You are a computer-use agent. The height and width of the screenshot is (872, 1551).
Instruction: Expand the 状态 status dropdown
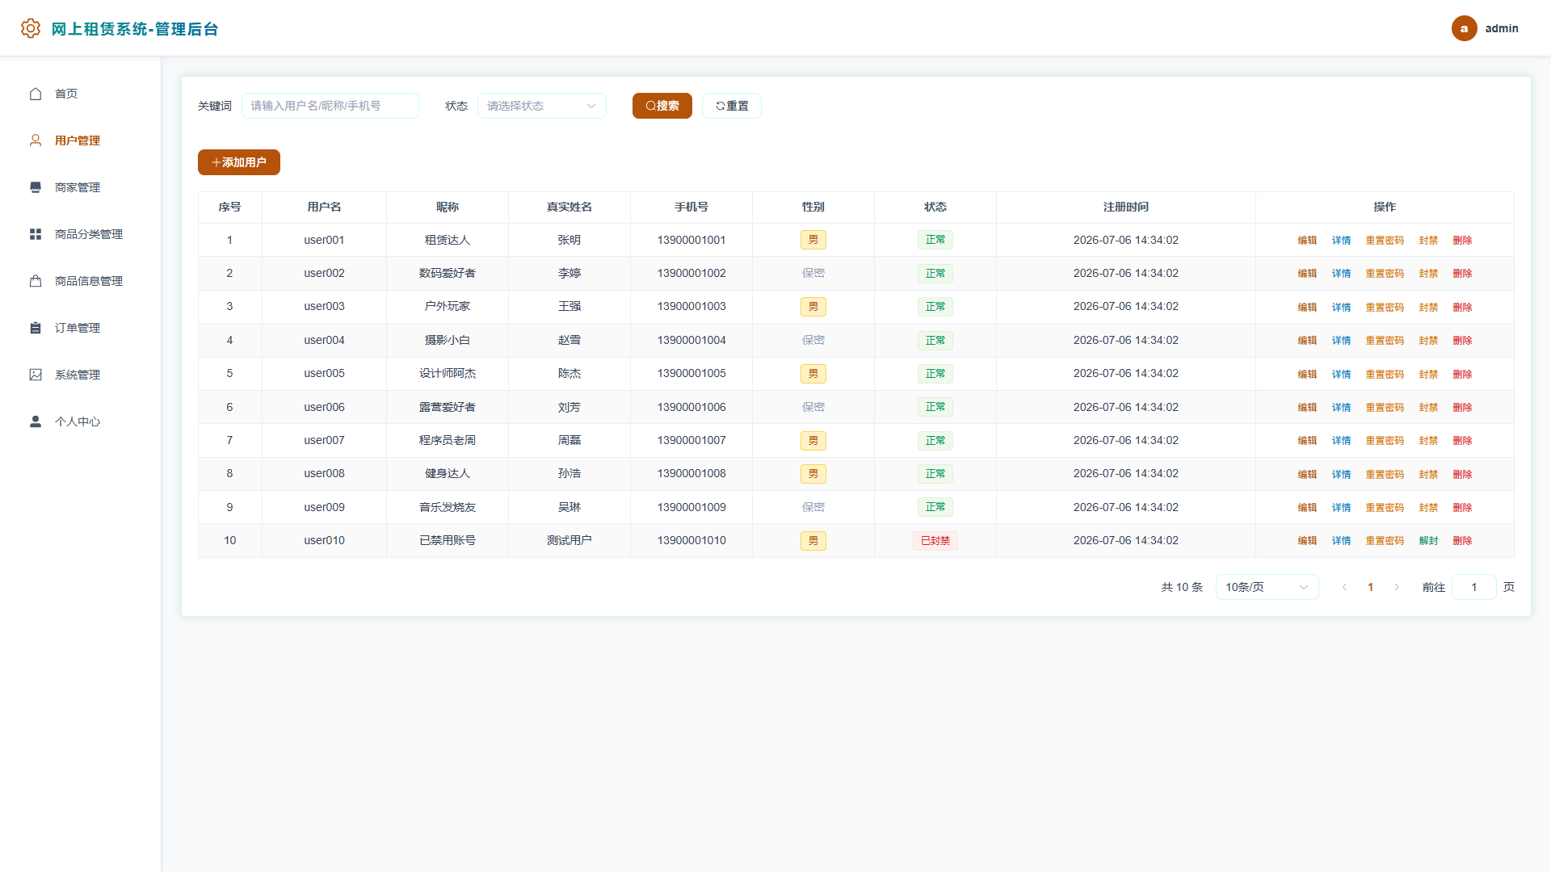pyautogui.click(x=541, y=106)
